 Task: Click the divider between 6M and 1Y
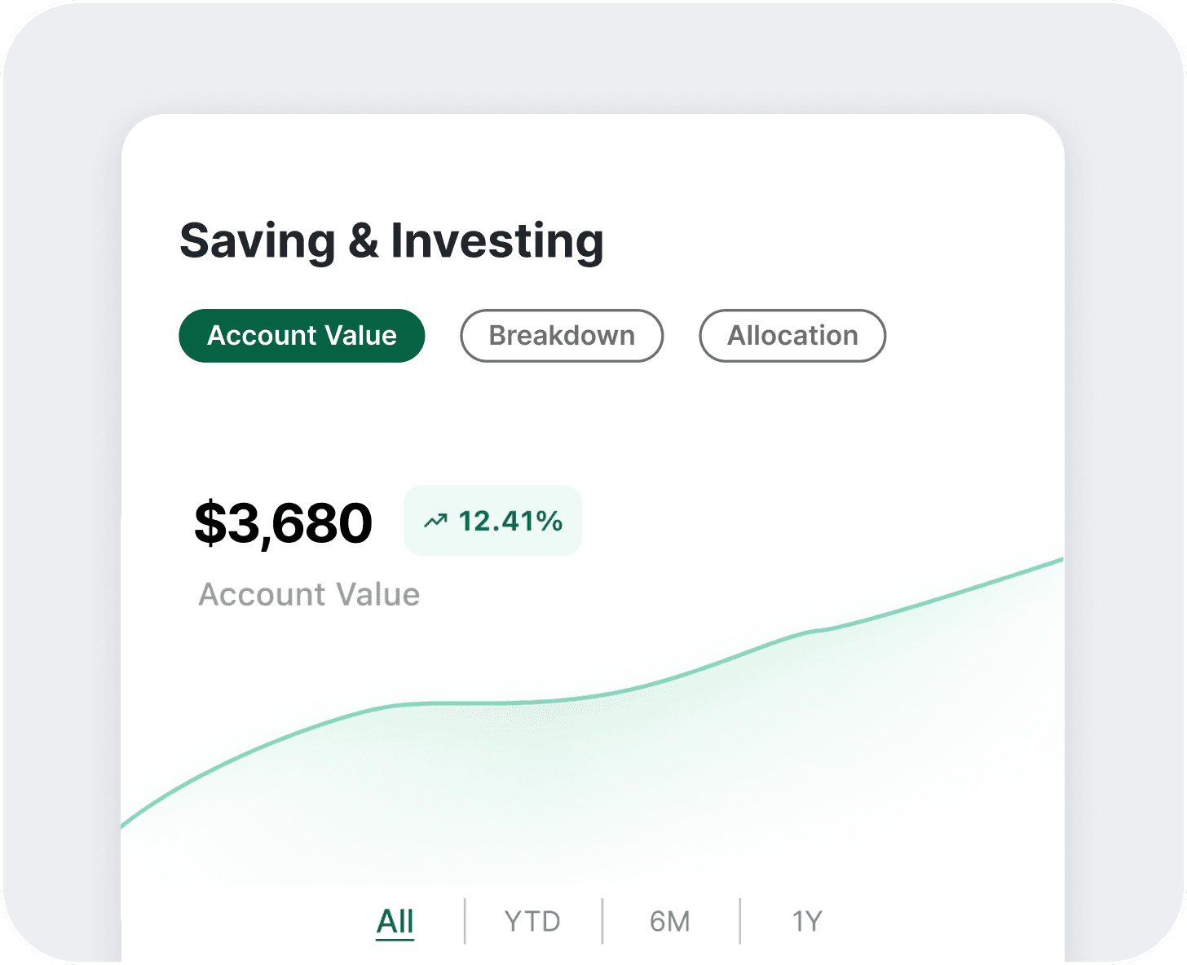click(740, 921)
